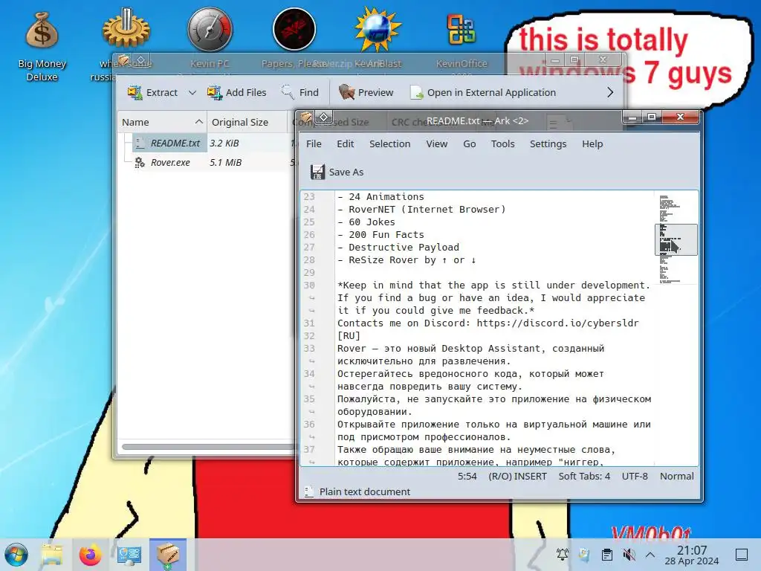This screenshot has width=761, height=571.
Task: Click the clipboard tray icon
Action: [x=606, y=555]
